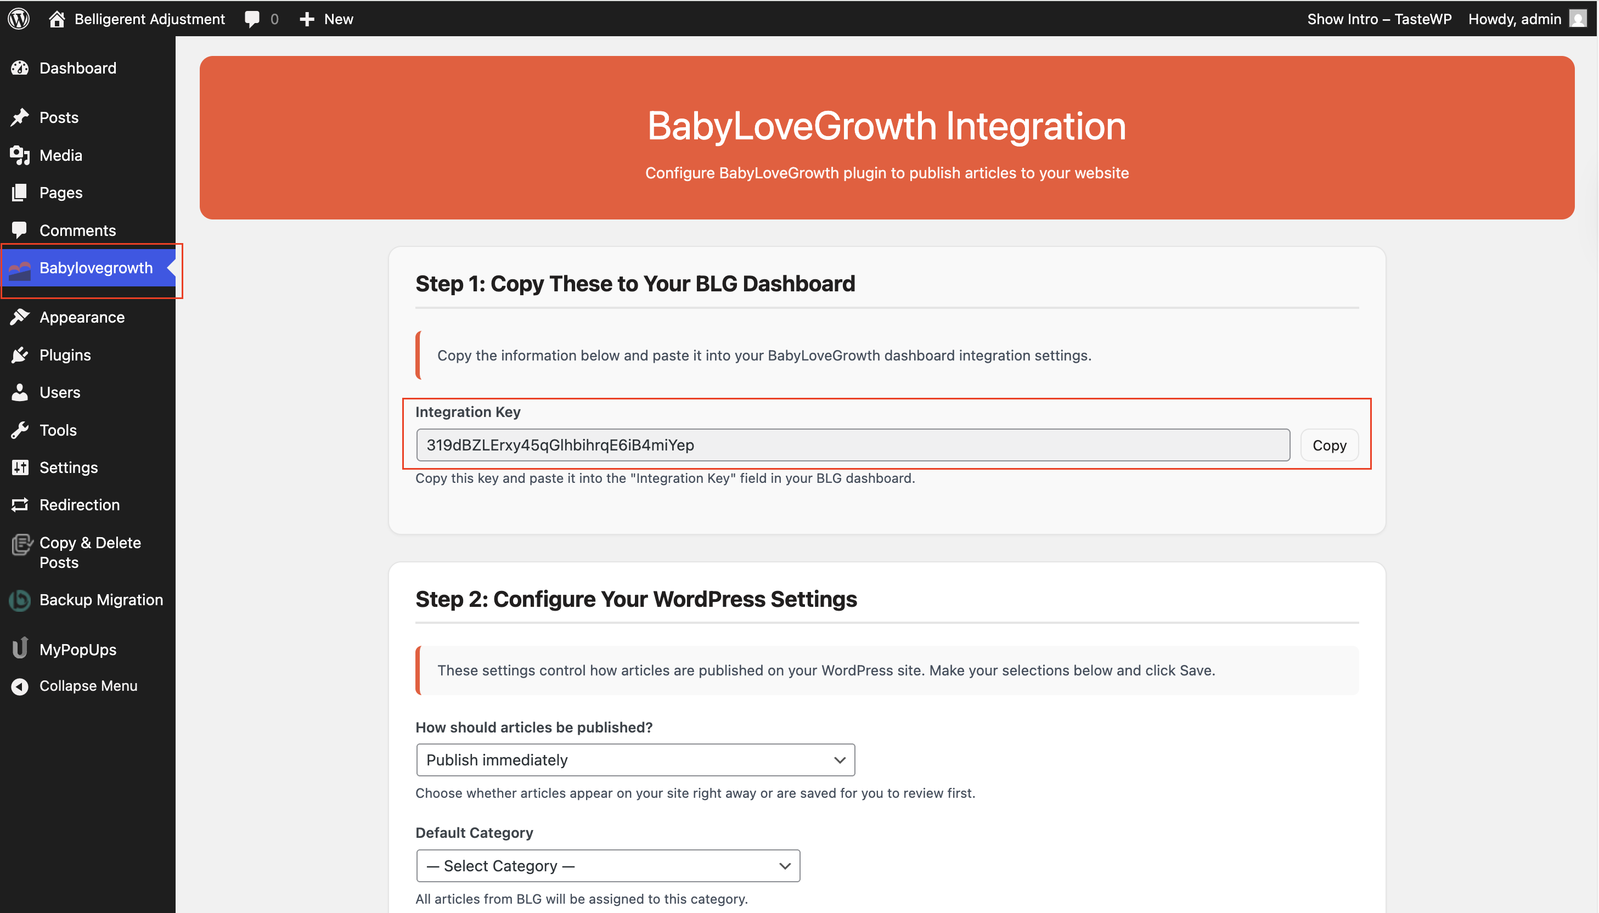Click the Plugins plug icon

tap(20, 355)
